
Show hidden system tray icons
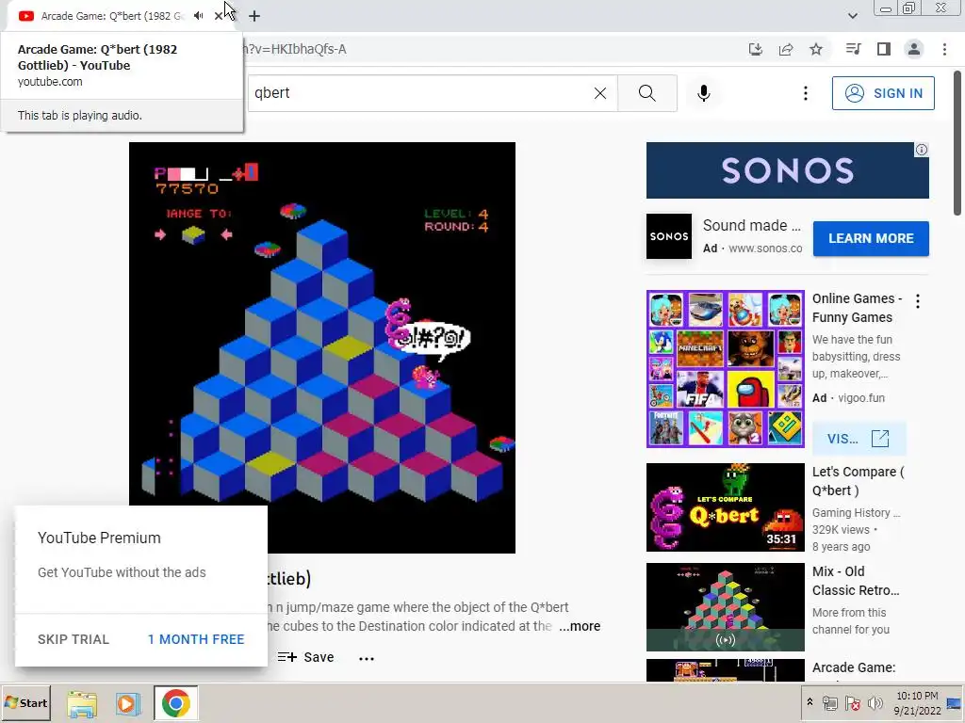pos(810,702)
